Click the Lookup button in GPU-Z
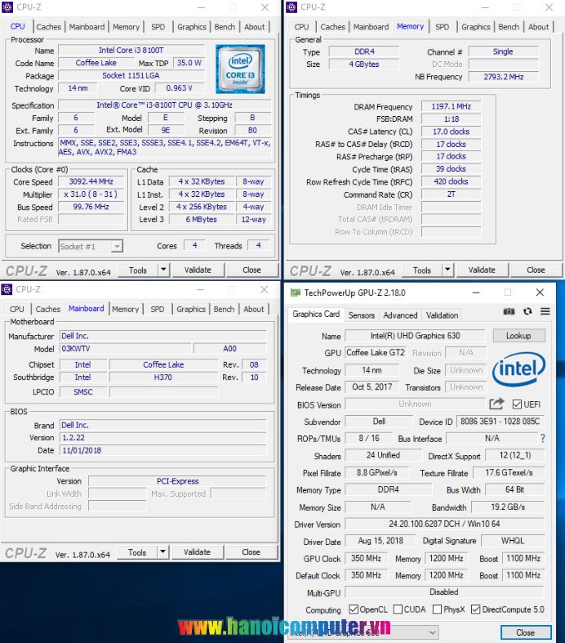The height and width of the screenshot is (643, 565). tap(518, 336)
